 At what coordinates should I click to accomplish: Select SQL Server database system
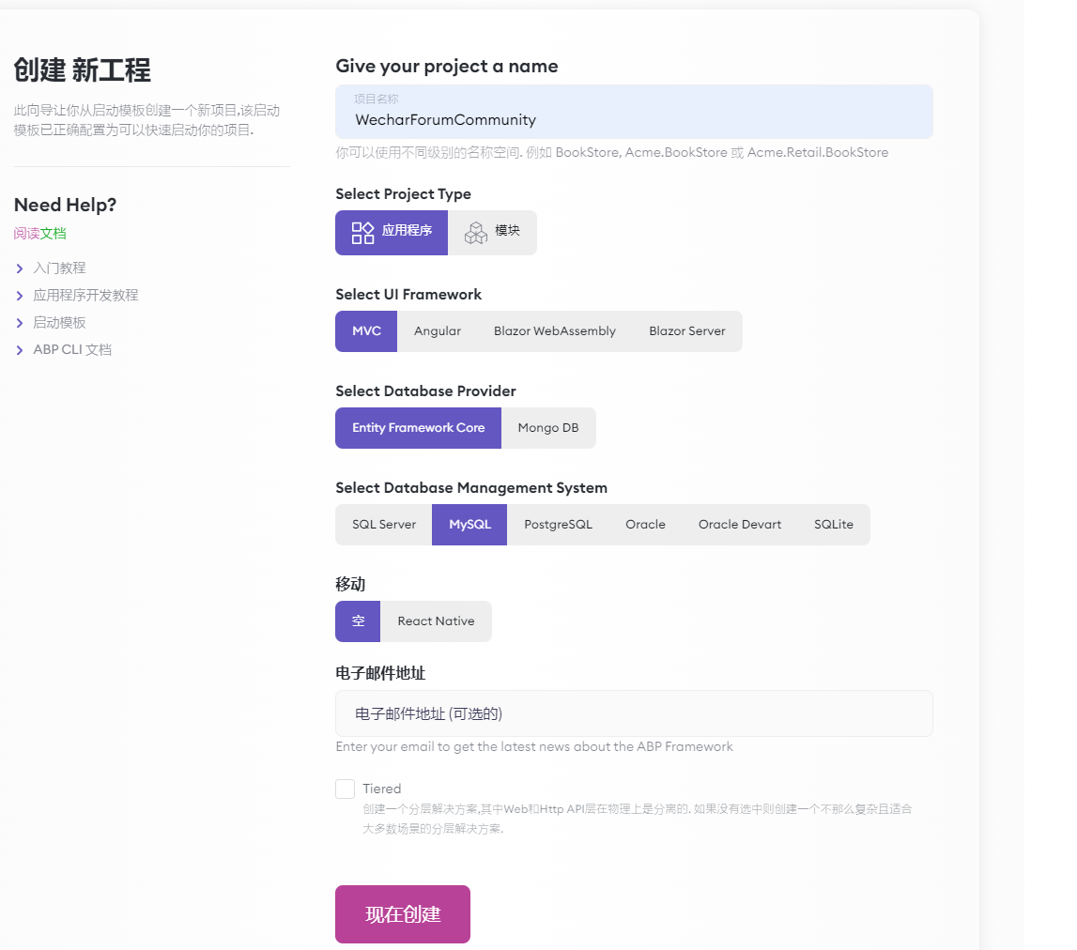pos(383,525)
